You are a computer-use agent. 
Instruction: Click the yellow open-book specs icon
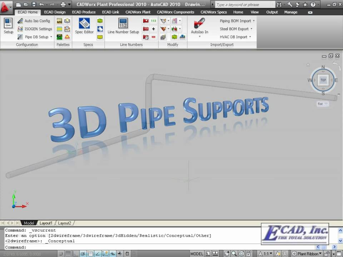point(100,37)
